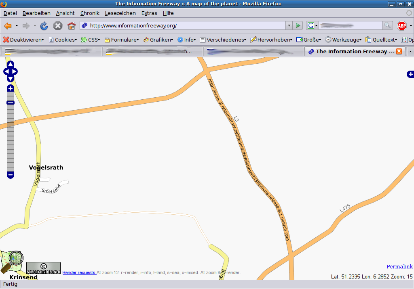Follow the Permalink link

[399, 266]
